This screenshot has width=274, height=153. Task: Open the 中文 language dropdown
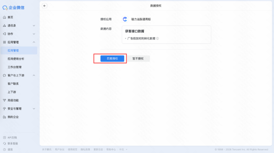click(123, 150)
